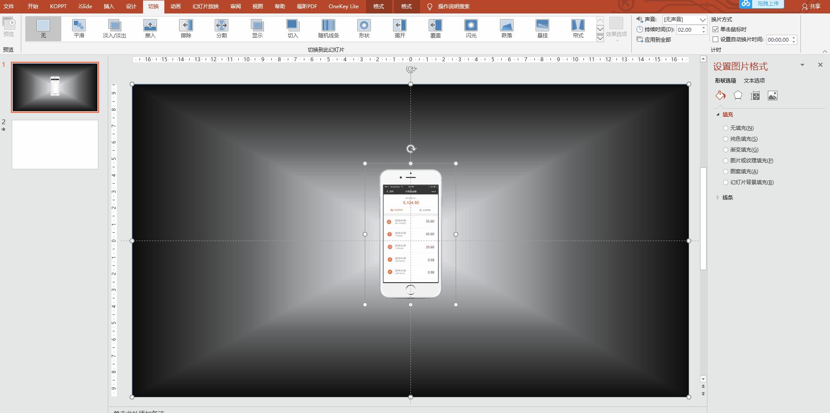
Task: Switch to 文本选项 in format pane
Action: 754,80
